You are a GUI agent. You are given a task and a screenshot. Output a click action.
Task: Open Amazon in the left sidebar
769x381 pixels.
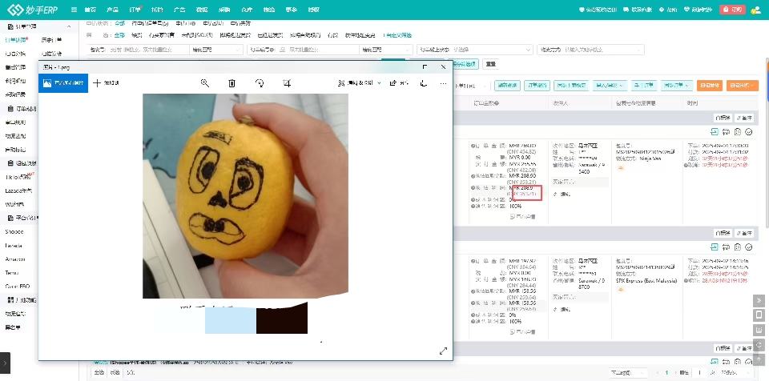[x=14, y=259]
